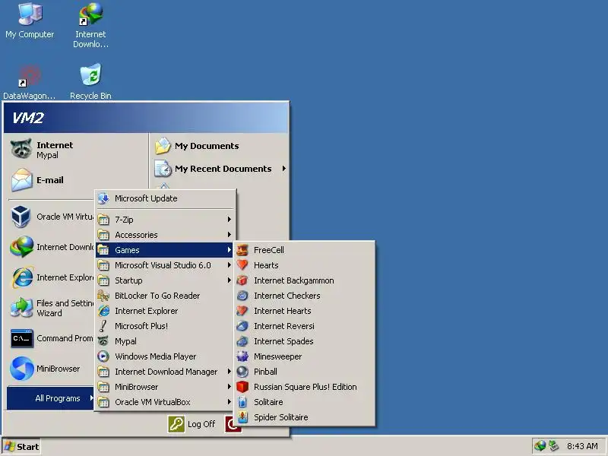Click the E-mail envelope icon
This screenshot has height=456, width=608.
pyautogui.click(x=22, y=180)
